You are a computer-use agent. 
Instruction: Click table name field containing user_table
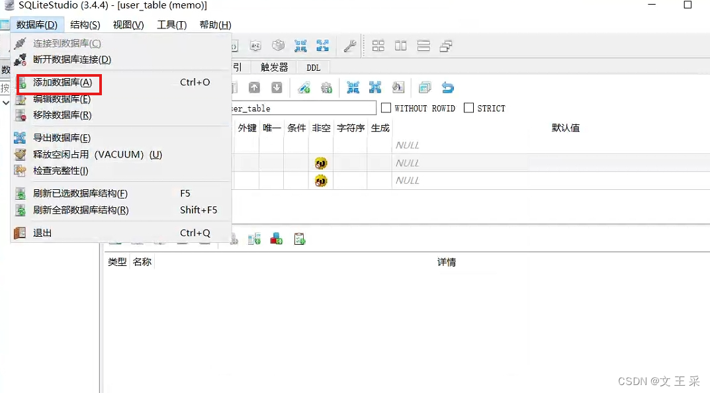tap(303, 109)
